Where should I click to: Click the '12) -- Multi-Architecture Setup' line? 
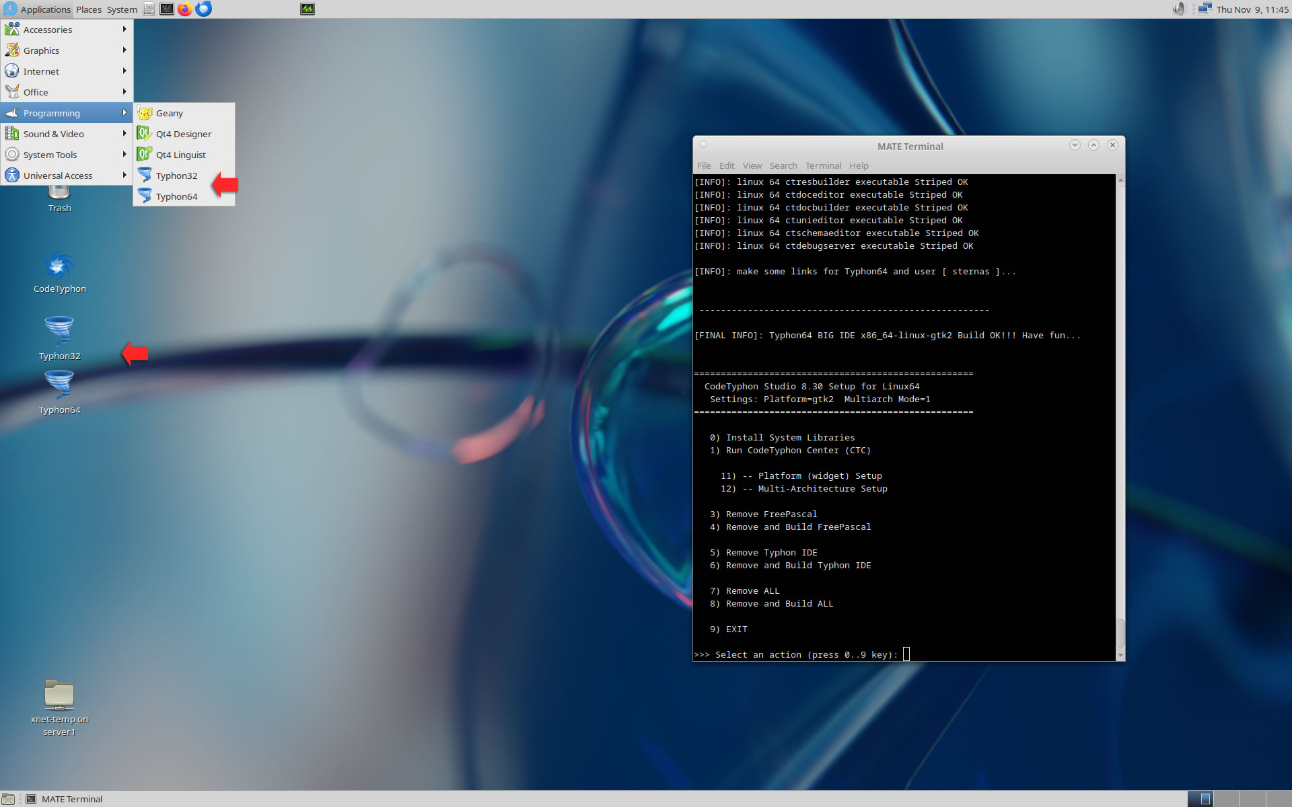(x=804, y=488)
